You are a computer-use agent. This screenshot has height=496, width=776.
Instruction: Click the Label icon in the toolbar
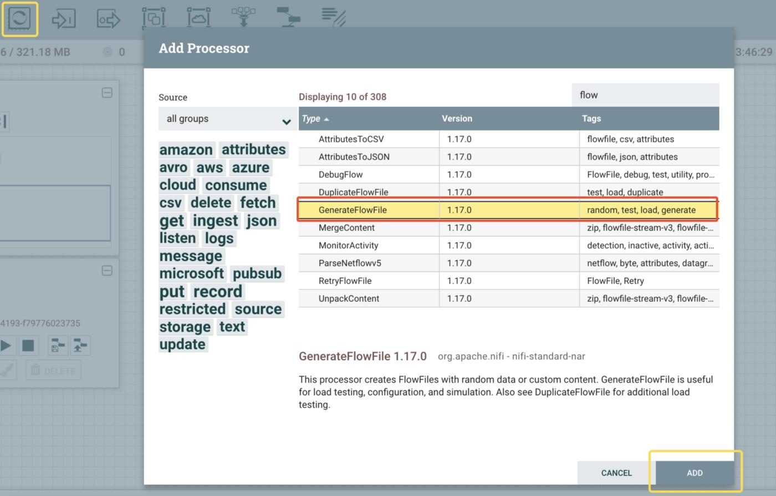pyautogui.click(x=333, y=17)
